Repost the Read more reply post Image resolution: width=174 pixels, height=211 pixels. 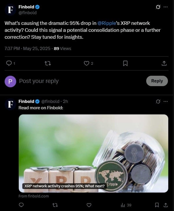point(55,205)
